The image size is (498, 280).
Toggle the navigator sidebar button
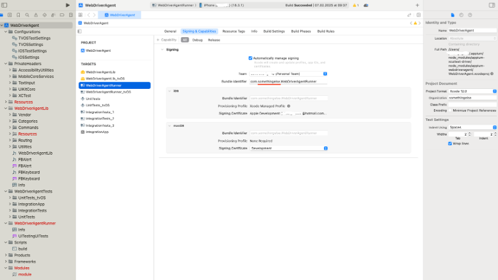4,5
